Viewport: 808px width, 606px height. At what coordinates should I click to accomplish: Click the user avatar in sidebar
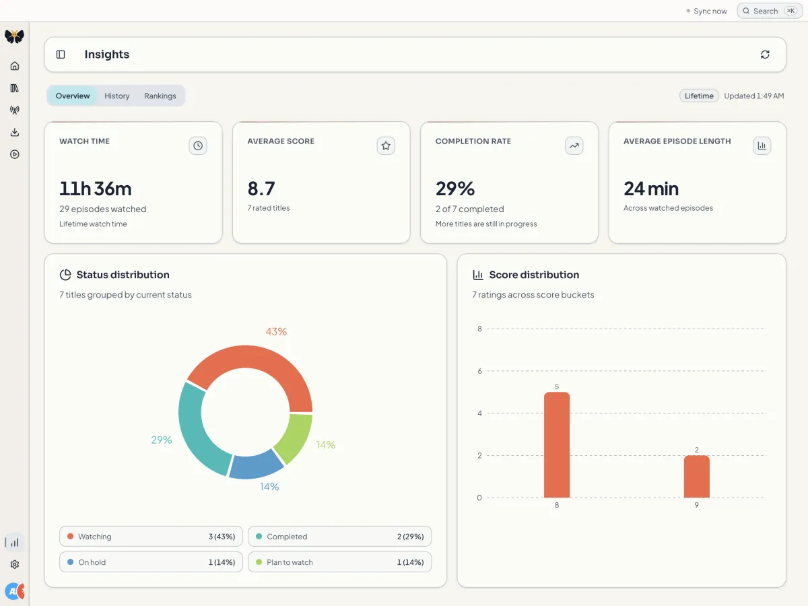pos(14,591)
